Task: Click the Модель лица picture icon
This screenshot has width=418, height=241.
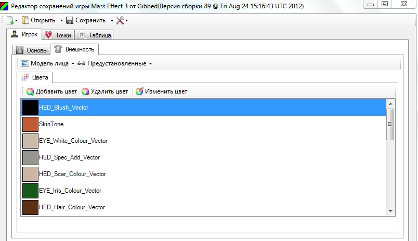Action: [25, 63]
